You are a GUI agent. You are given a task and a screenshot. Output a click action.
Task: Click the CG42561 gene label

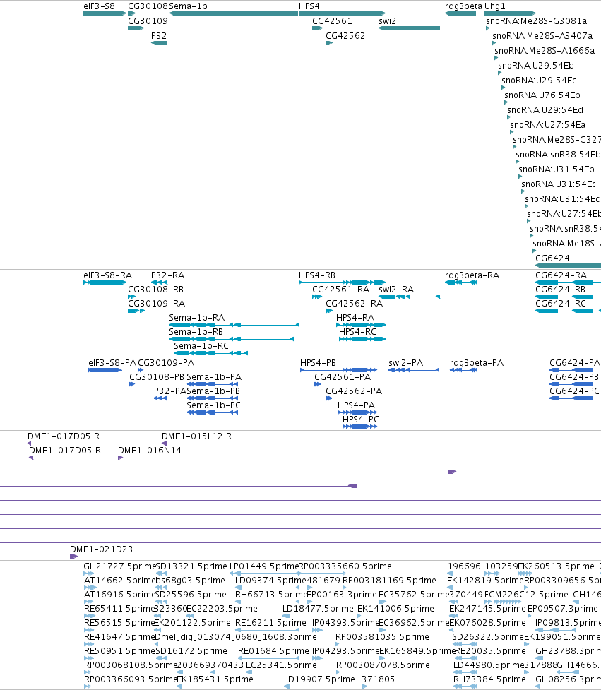click(x=332, y=20)
